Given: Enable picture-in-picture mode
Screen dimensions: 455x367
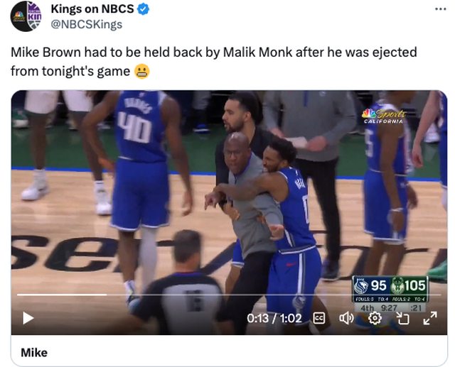Looking at the screenshot, I should click(x=402, y=319).
